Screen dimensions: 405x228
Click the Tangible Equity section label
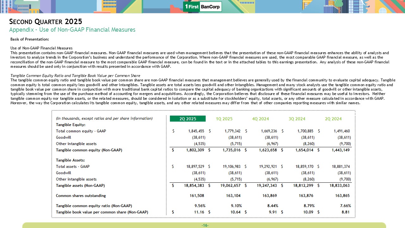coord(68,125)
